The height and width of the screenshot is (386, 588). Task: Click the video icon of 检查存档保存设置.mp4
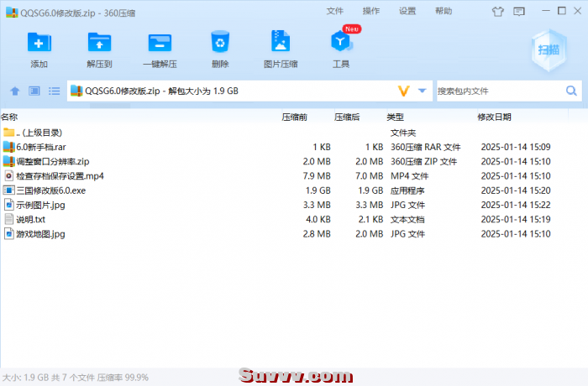point(8,175)
